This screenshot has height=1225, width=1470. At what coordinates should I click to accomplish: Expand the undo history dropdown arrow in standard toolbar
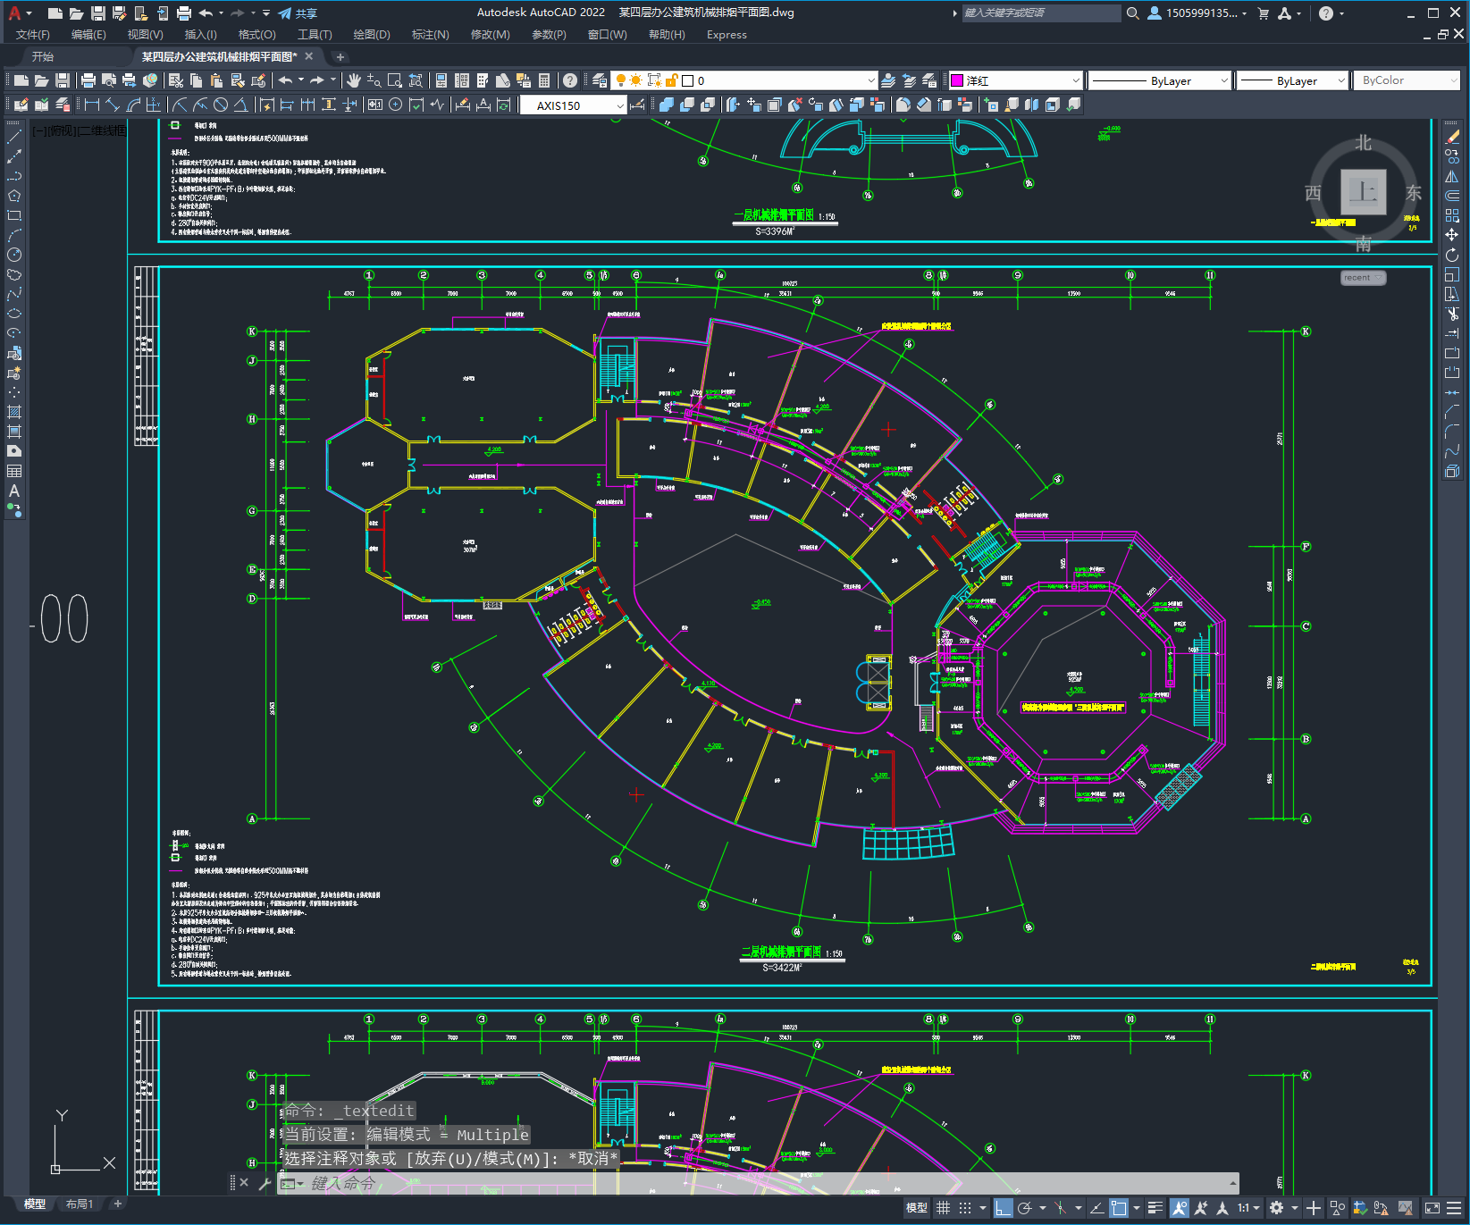pyautogui.click(x=301, y=80)
